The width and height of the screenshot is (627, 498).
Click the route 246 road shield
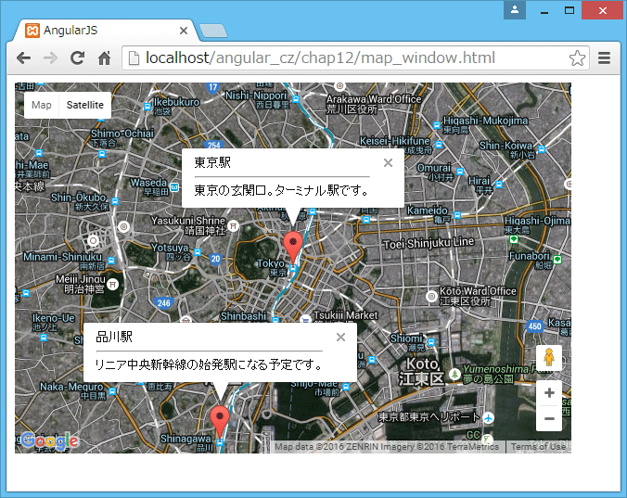(164, 303)
